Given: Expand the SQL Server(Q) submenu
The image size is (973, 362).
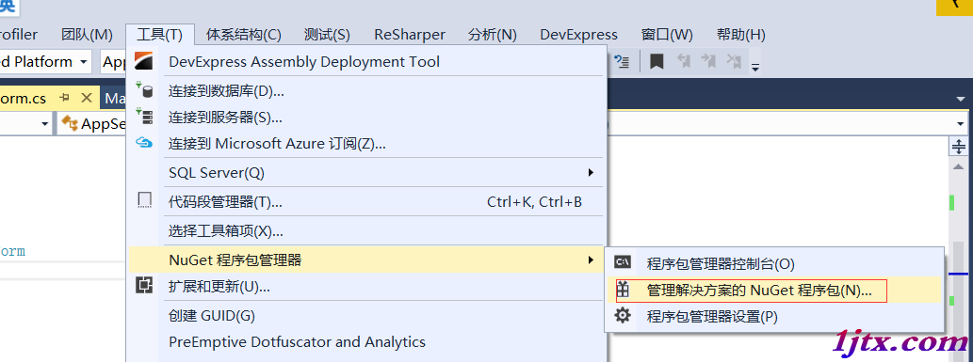Looking at the screenshot, I should 366,173.
